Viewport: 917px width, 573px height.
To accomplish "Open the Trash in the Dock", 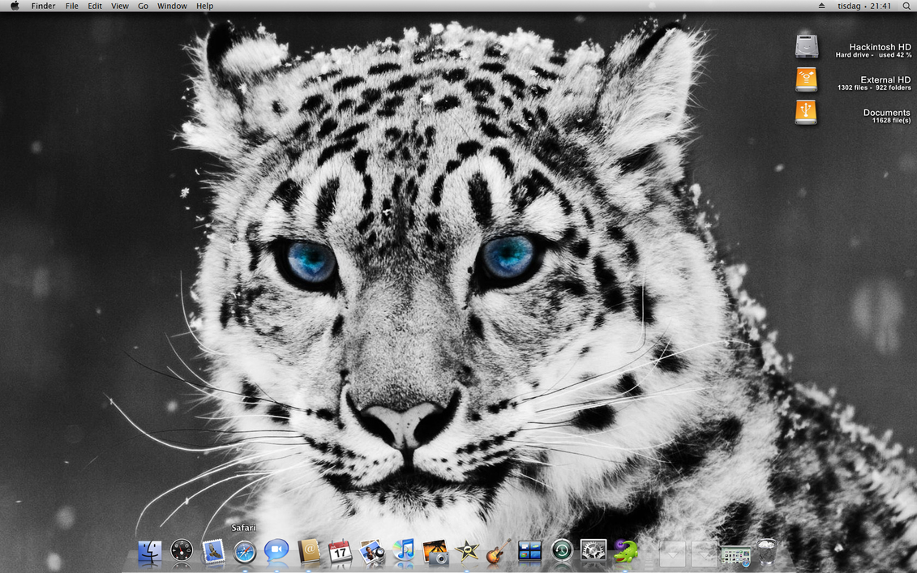I will [766, 551].
